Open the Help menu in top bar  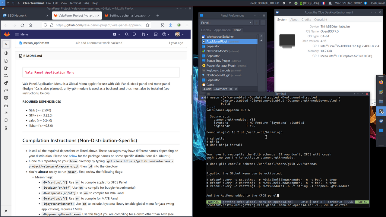click(x=95, y=3)
